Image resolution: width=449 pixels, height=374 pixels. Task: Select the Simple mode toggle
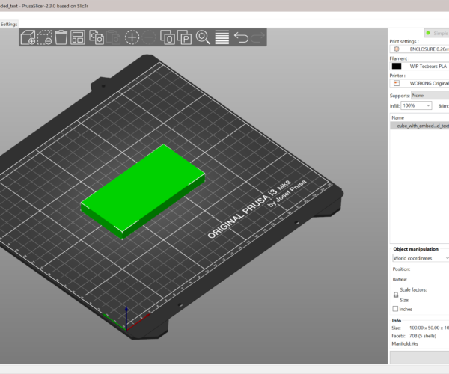click(436, 33)
